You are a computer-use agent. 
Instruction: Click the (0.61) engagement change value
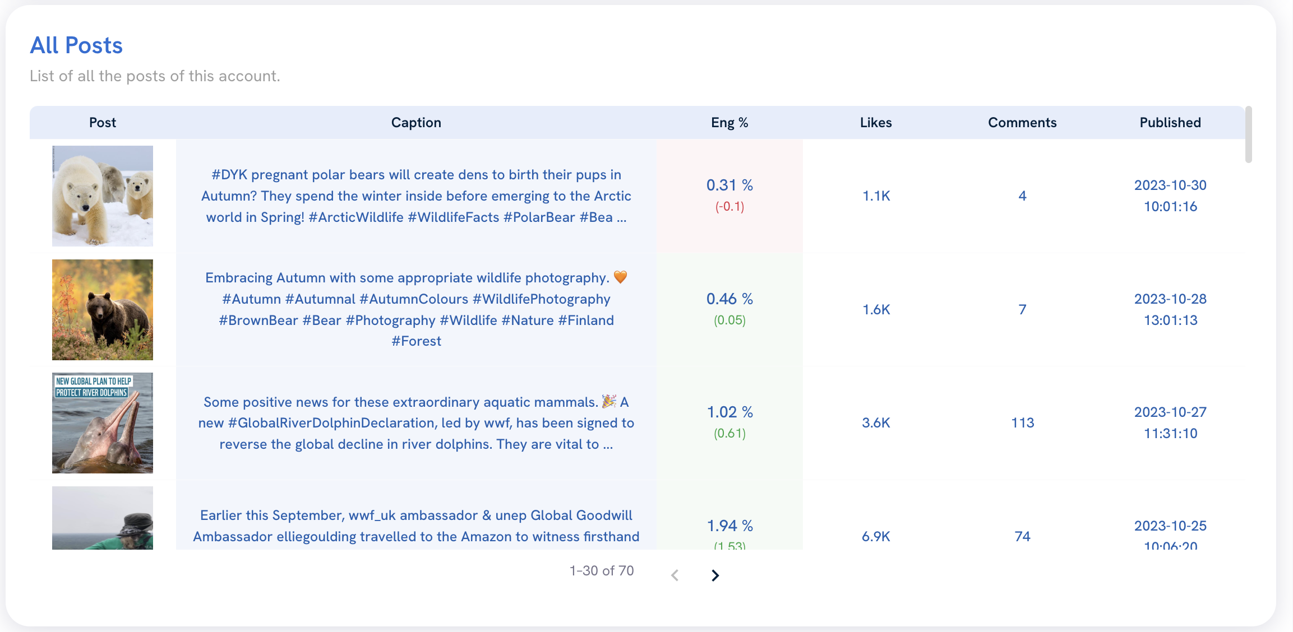tap(729, 434)
